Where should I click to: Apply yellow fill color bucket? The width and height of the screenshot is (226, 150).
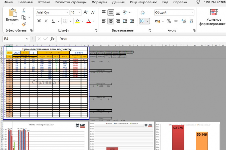pyautogui.click(x=78, y=21)
